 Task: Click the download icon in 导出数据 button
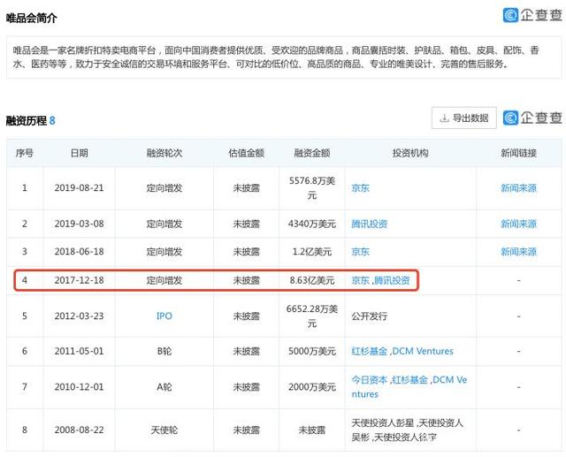point(444,118)
